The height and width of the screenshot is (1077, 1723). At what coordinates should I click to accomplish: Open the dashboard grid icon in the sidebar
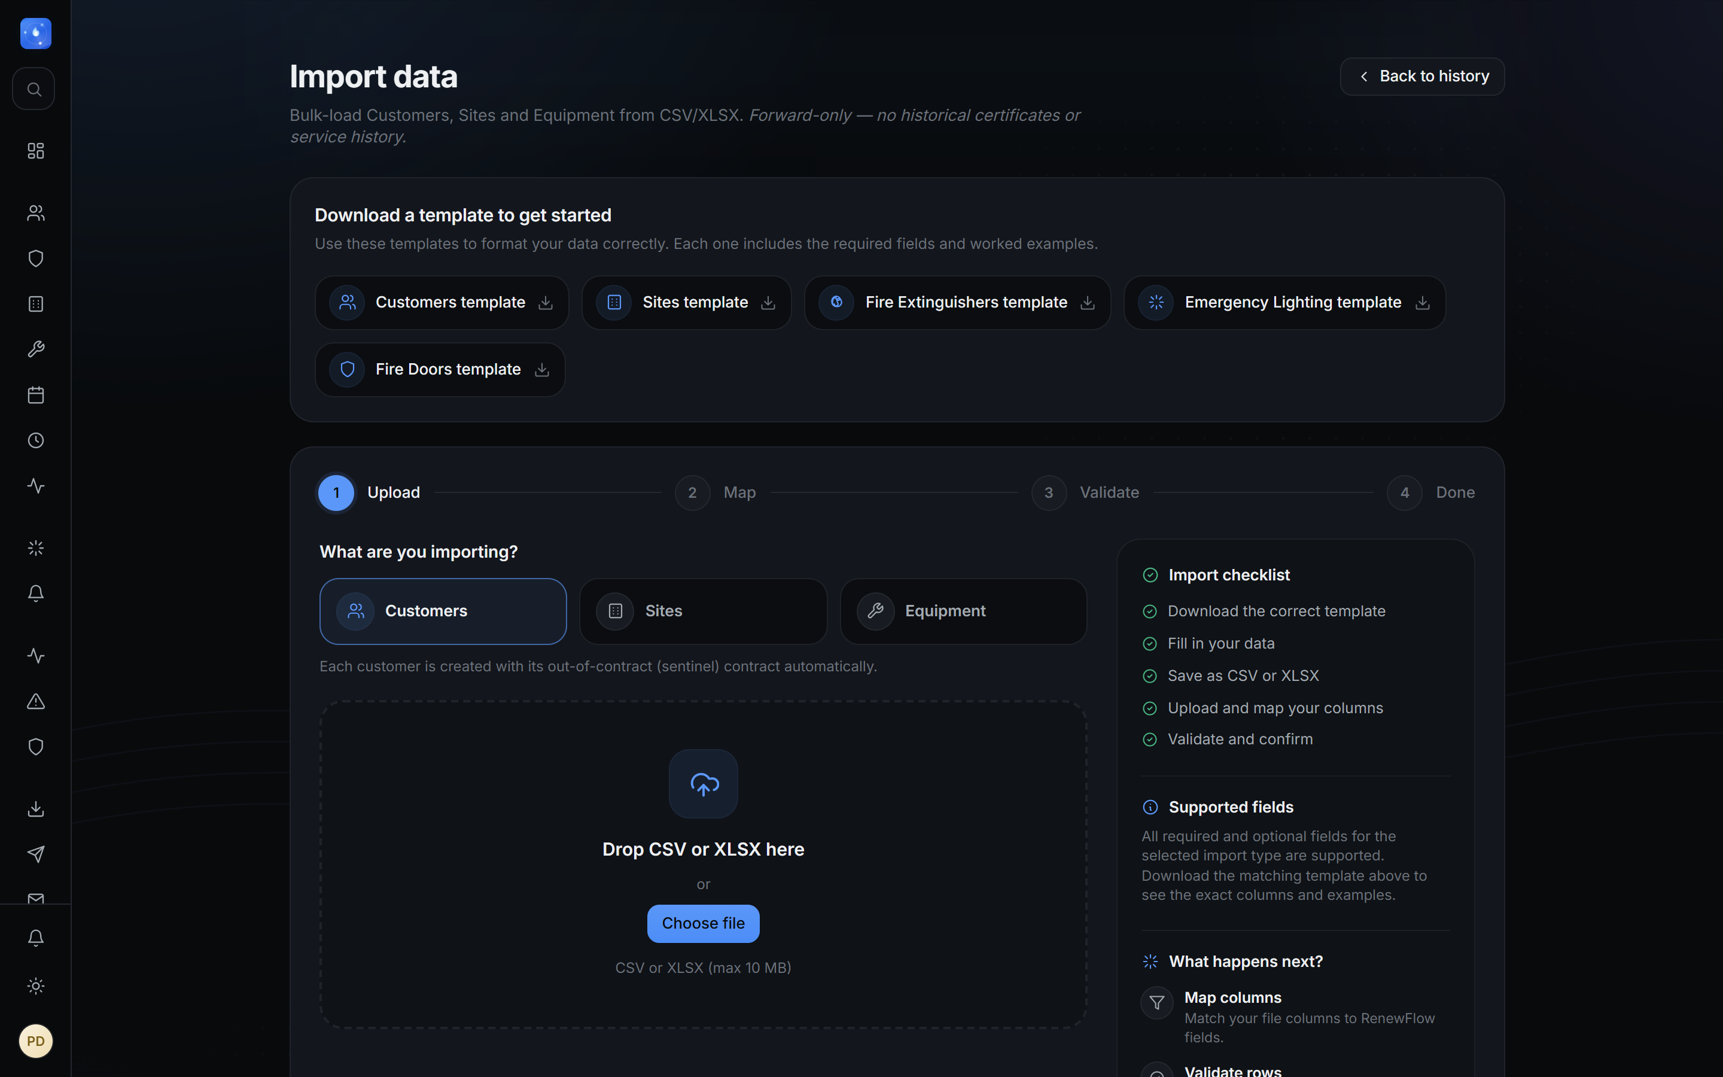tap(36, 151)
